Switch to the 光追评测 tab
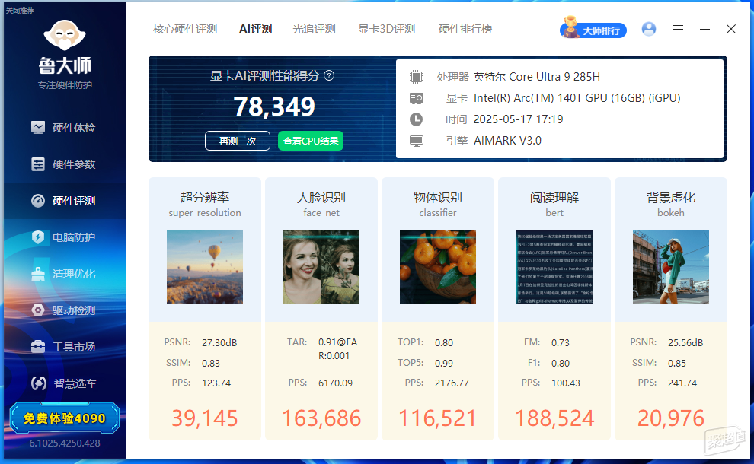 point(314,30)
